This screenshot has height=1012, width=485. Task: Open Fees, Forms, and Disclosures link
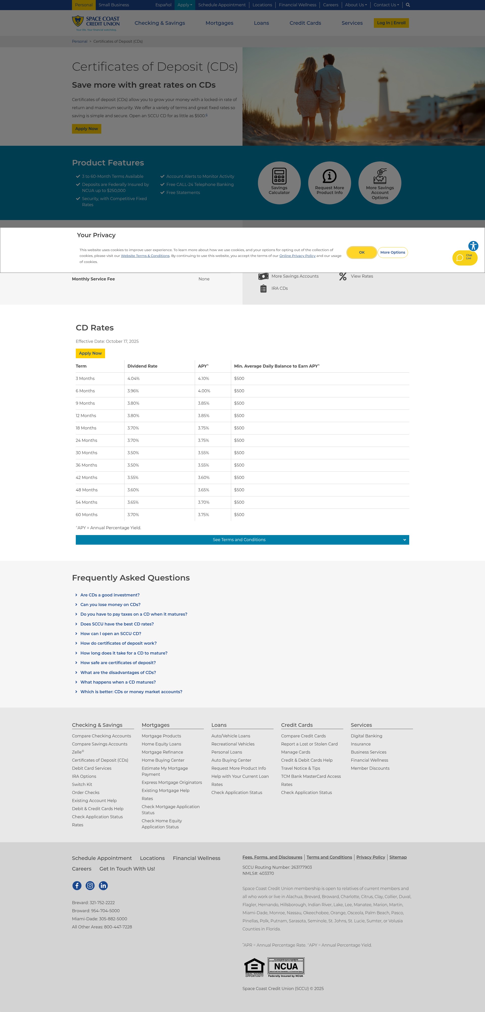[272, 857]
